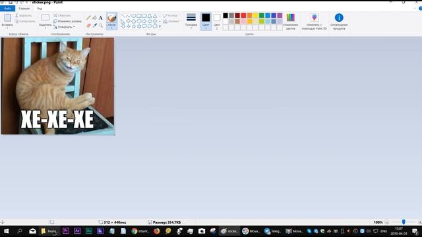Viewport: 422px width, 237px height.
Task: Open Telegram from the taskbar
Action: [272, 231]
